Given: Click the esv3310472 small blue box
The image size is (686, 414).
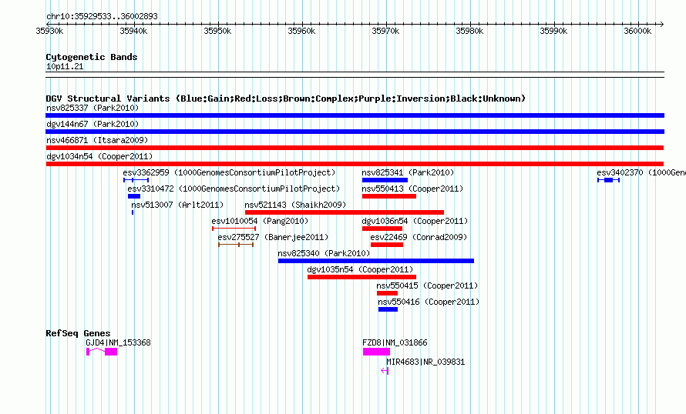Looking at the screenshot, I should click(134, 196).
